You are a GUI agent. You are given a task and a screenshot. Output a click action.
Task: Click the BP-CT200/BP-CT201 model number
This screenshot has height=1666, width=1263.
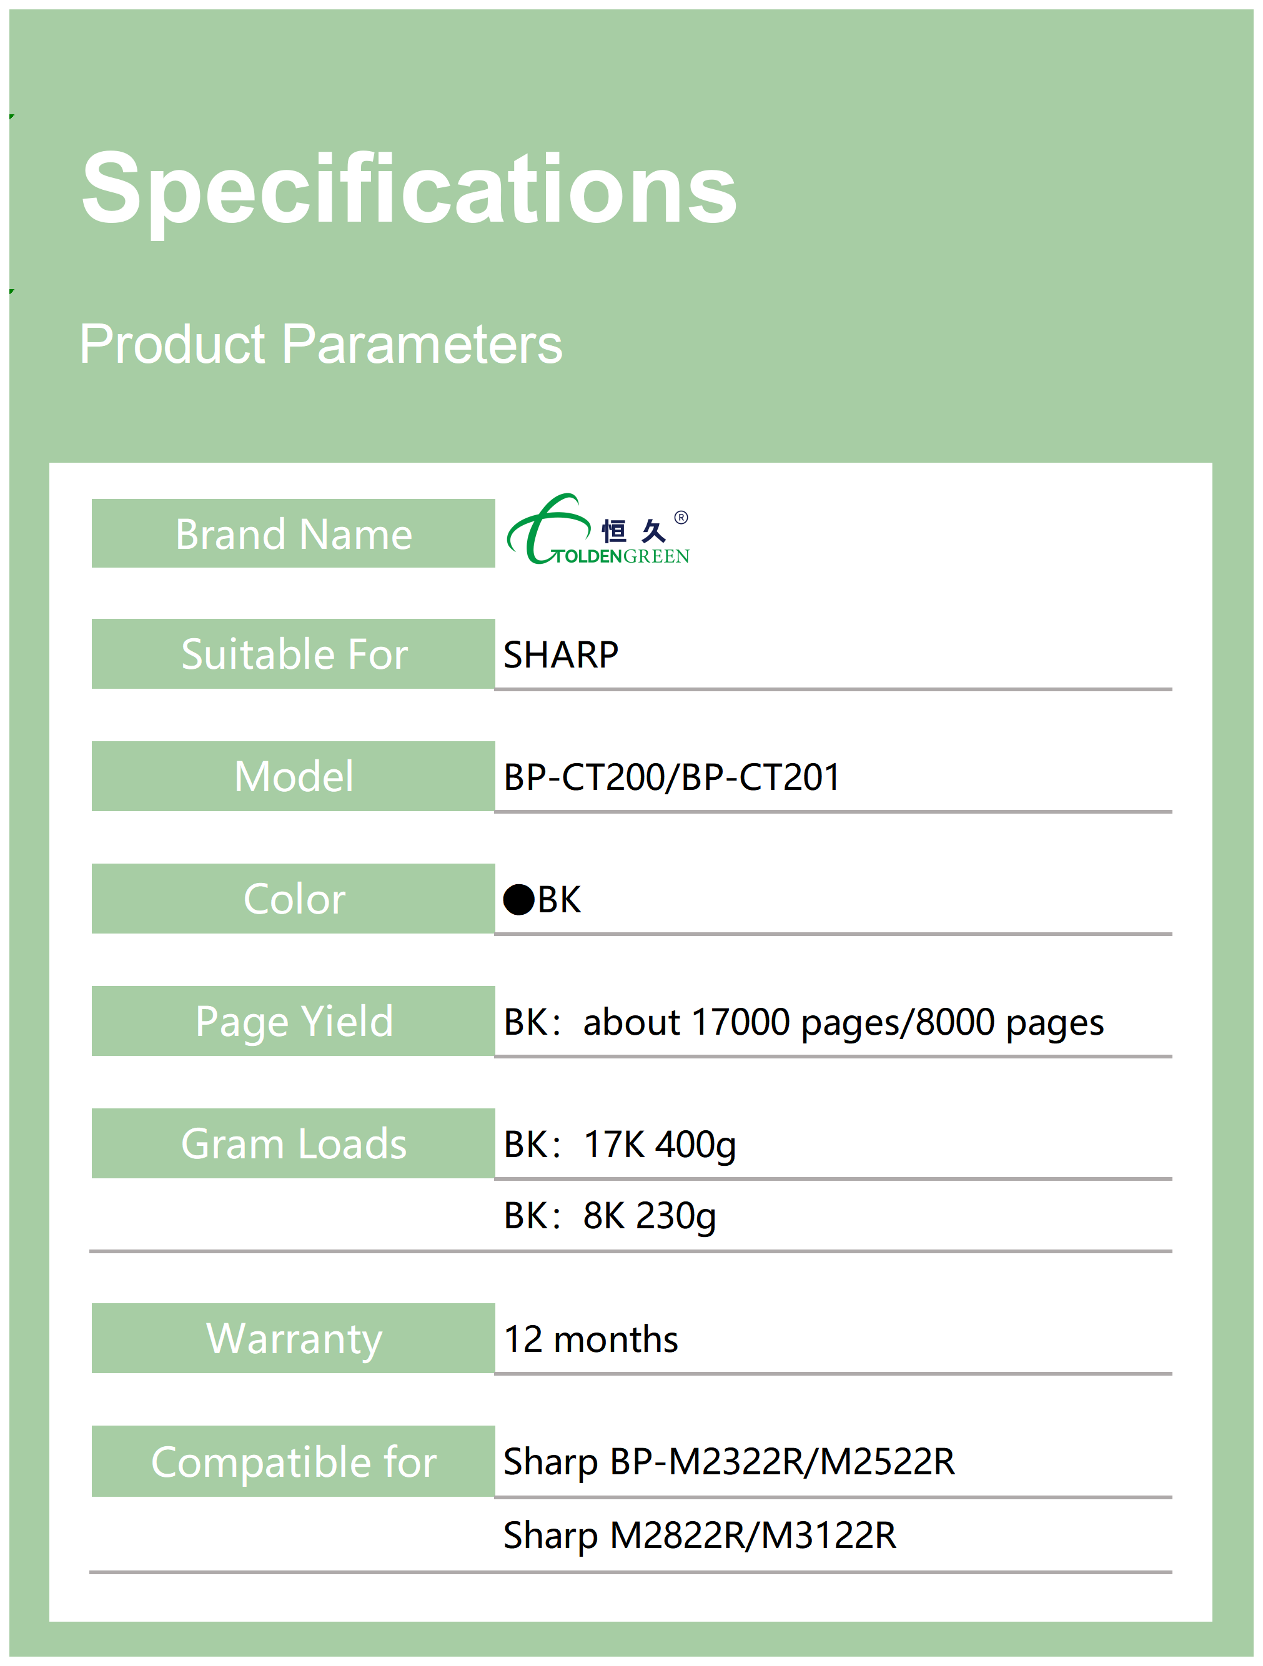pos(671,777)
